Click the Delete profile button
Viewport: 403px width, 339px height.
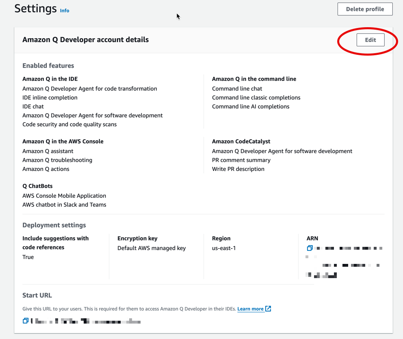click(x=364, y=9)
